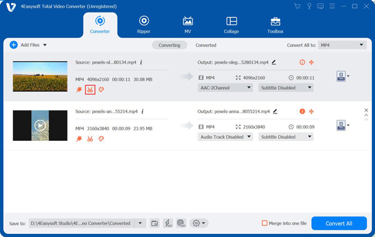Screen dimensions: 375x237
Task: Click the palette enhance icon for second video
Action: tap(101, 138)
